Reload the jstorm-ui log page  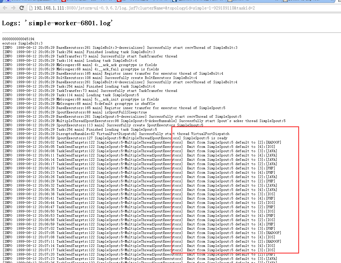coord(22,8)
